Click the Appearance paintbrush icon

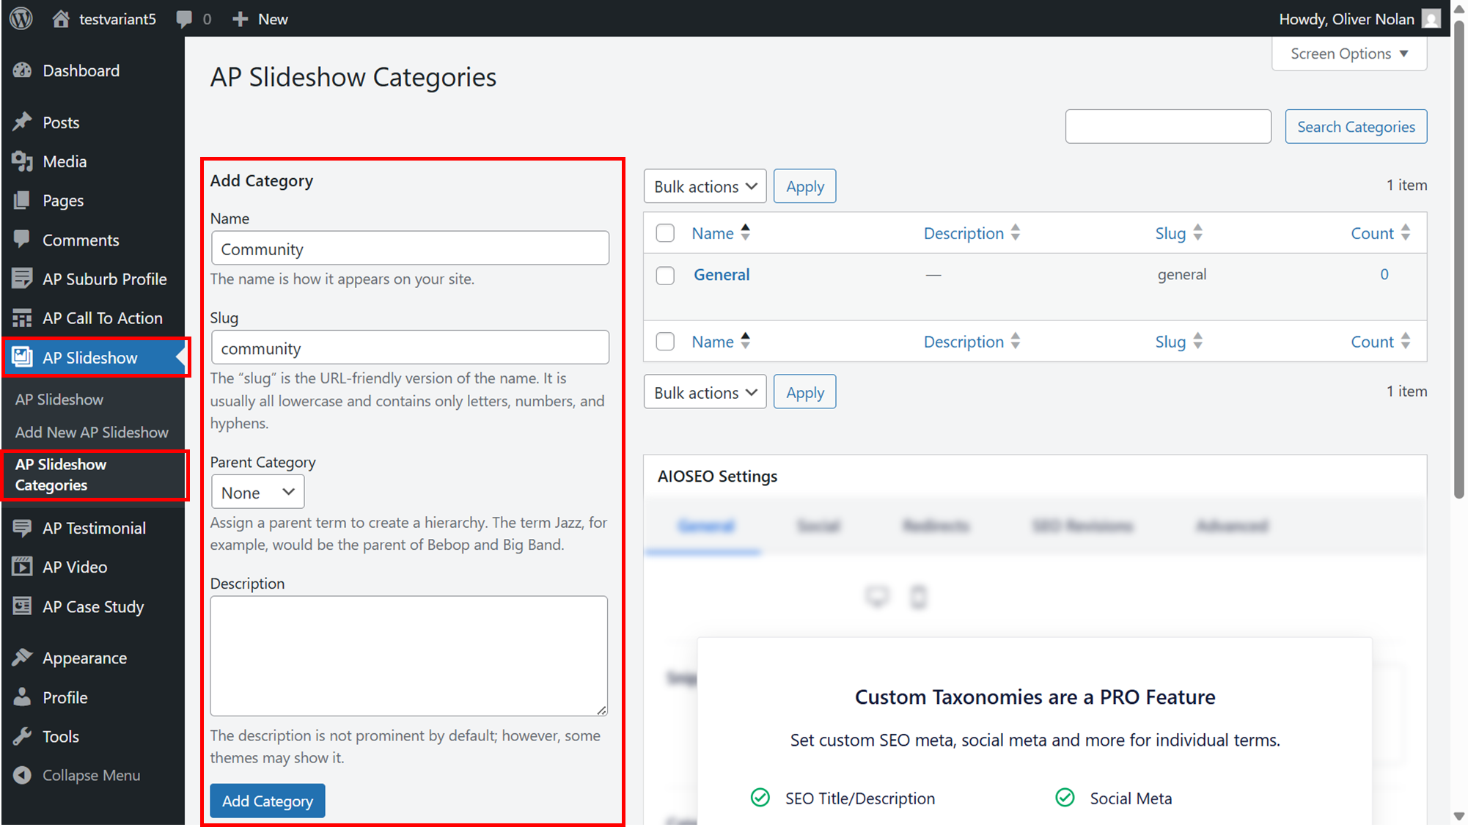coord(23,658)
